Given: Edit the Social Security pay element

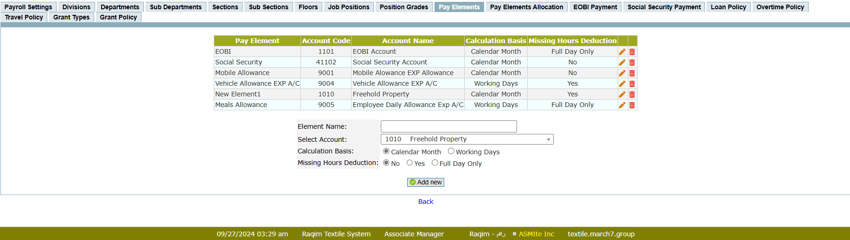Looking at the screenshot, I should (x=622, y=63).
